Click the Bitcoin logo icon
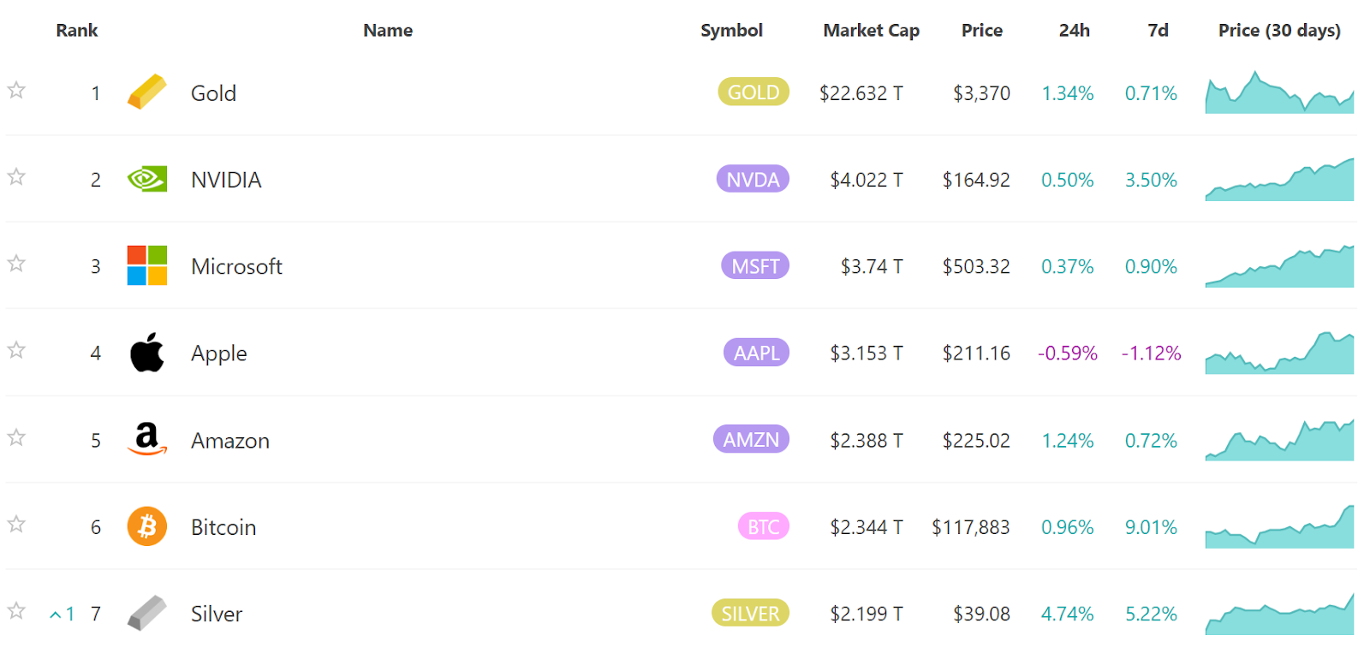The width and height of the screenshot is (1370, 647). coord(146,526)
